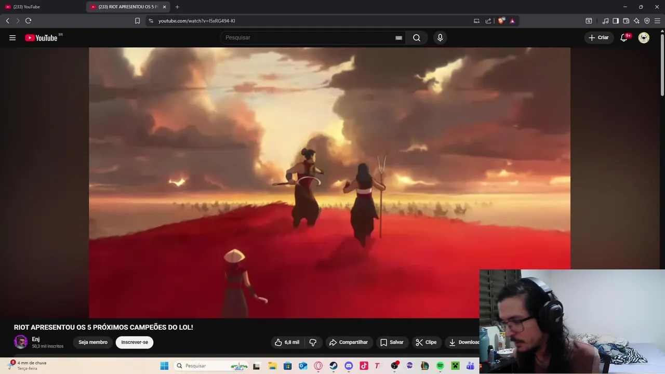Screen dimensions: 665x374
Task: Open Brave Wallet icon
Action: [x=626, y=21]
